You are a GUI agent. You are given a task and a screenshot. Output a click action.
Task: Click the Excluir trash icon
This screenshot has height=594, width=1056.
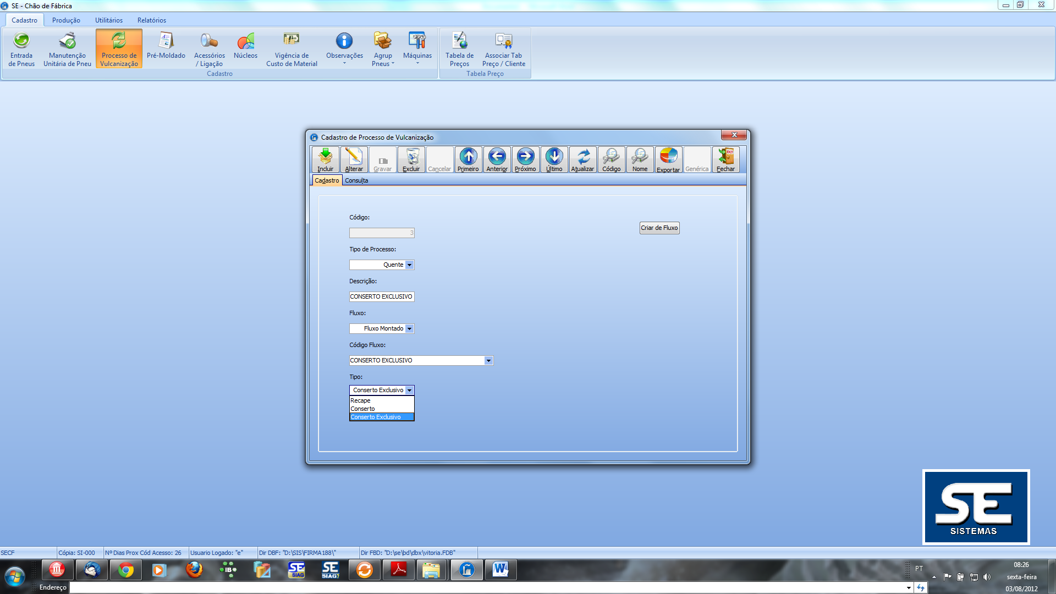click(x=411, y=159)
